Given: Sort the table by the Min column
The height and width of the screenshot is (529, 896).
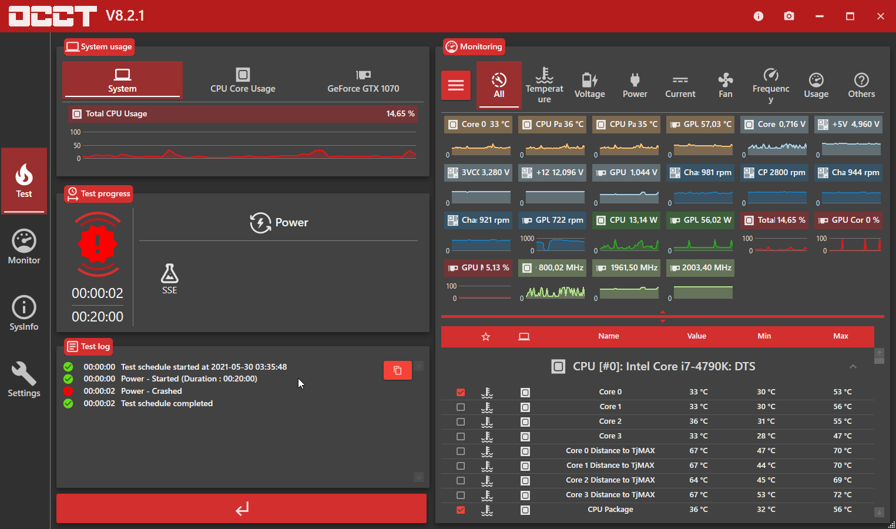Looking at the screenshot, I should click(x=764, y=336).
